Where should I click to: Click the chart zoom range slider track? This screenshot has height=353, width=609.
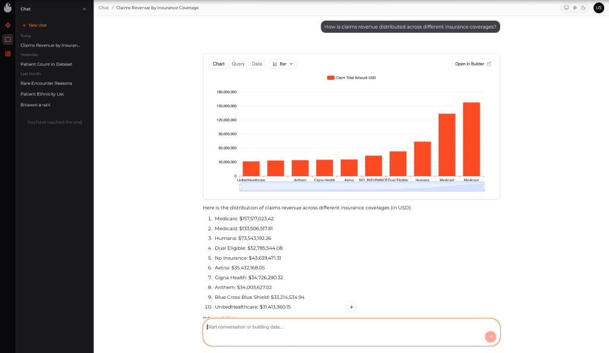[x=362, y=188]
